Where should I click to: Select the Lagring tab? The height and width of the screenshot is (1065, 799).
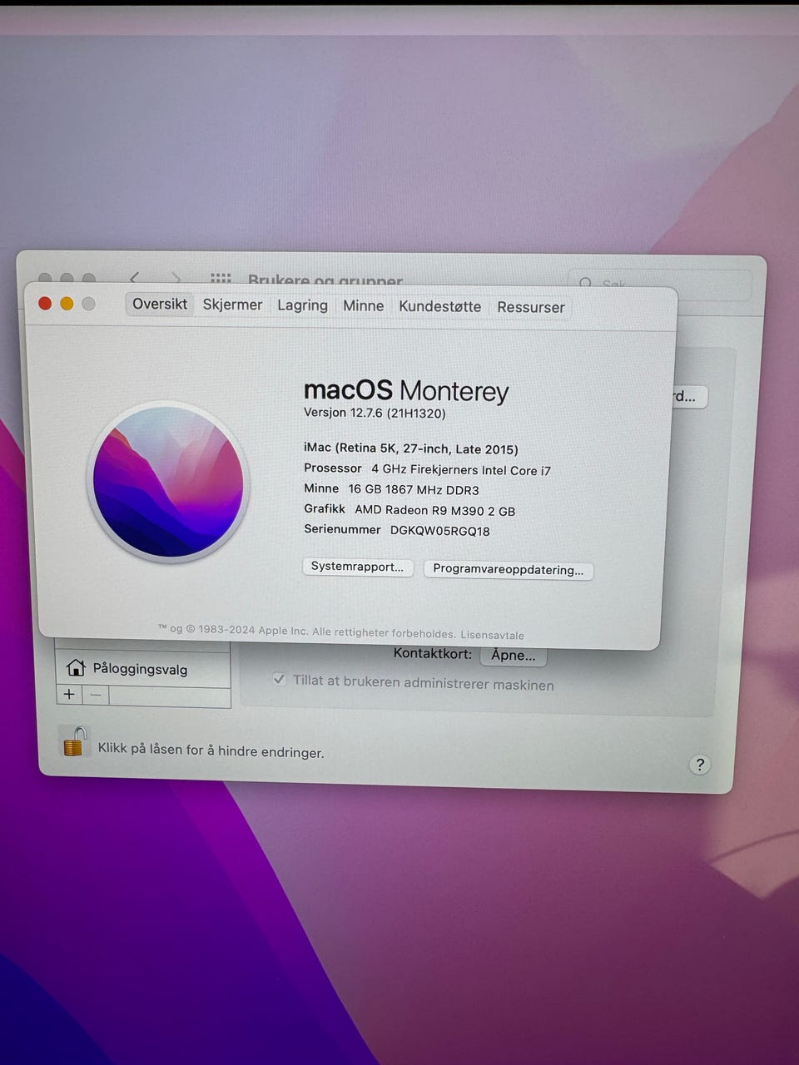click(x=302, y=305)
